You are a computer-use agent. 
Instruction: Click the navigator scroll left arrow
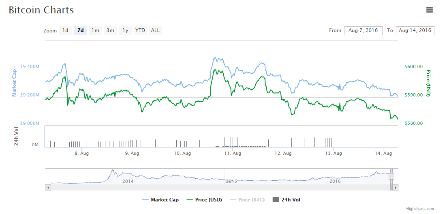tap(48, 188)
